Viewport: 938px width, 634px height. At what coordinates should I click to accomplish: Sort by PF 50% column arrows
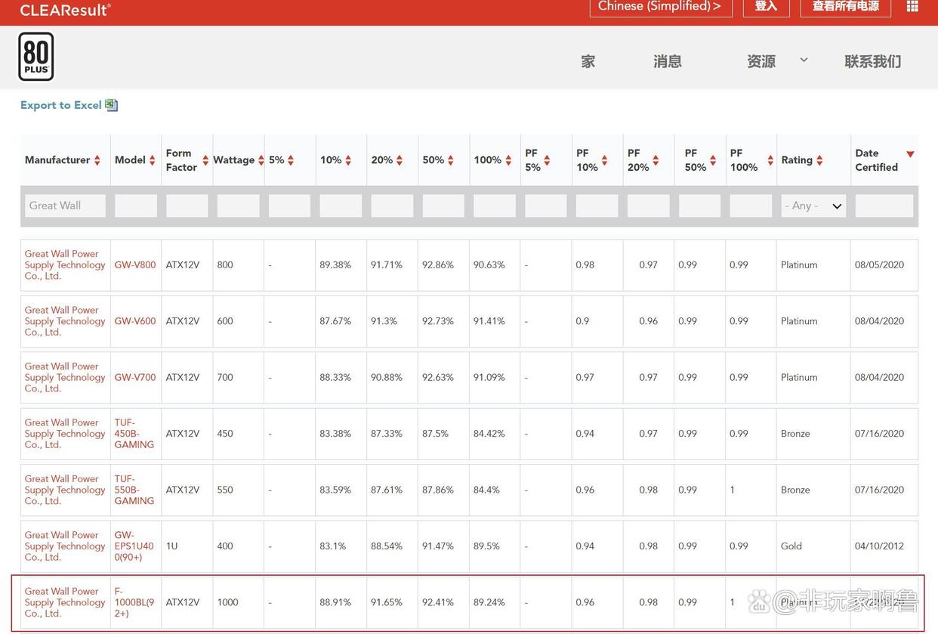[713, 160]
